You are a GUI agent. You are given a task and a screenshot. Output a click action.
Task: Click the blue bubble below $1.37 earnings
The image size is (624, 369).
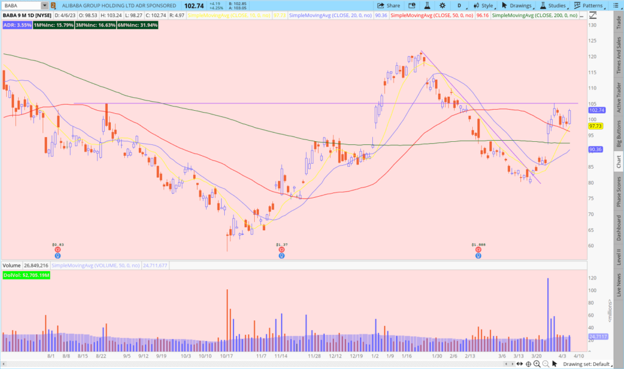click(x=282, y=256)
